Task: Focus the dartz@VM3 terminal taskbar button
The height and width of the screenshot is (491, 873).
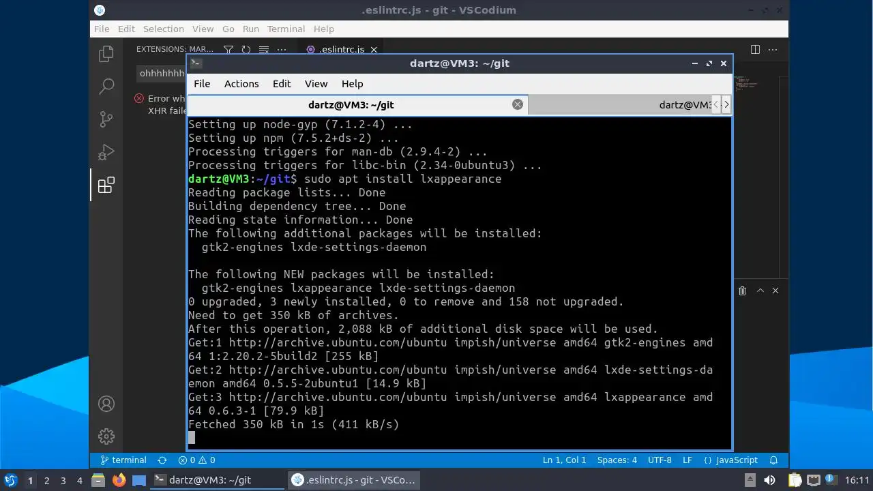Action: pos(217,480)
